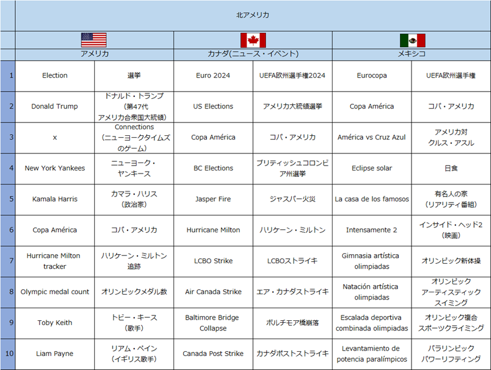Select the "Air Canada Strike" cell
Image resolution: width=491 pixels, height=370 pixels.
pyautogui.click(x=213, y=292)
